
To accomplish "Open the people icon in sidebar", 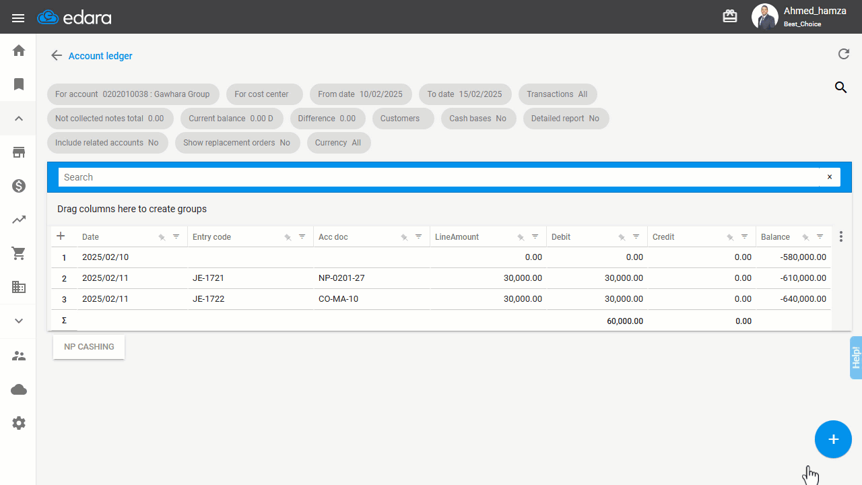I will [x=19, y=356].
